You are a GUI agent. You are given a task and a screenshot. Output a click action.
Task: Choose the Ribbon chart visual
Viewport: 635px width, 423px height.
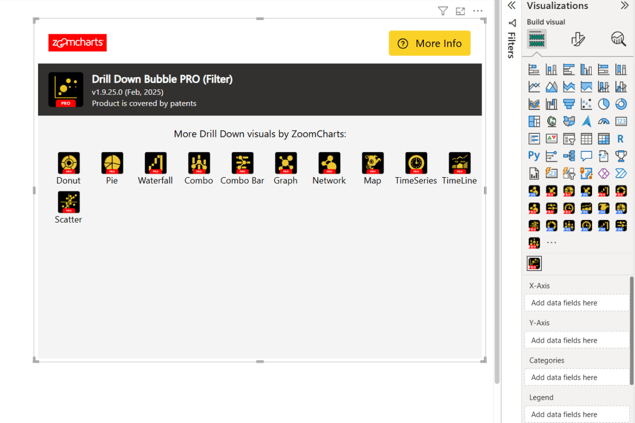point(534,104)
